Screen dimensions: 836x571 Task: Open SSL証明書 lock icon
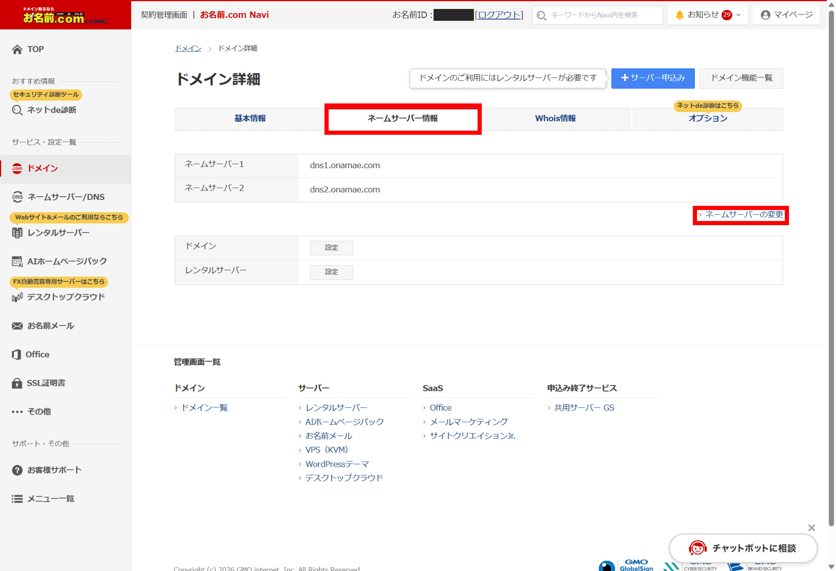point(17,383)
